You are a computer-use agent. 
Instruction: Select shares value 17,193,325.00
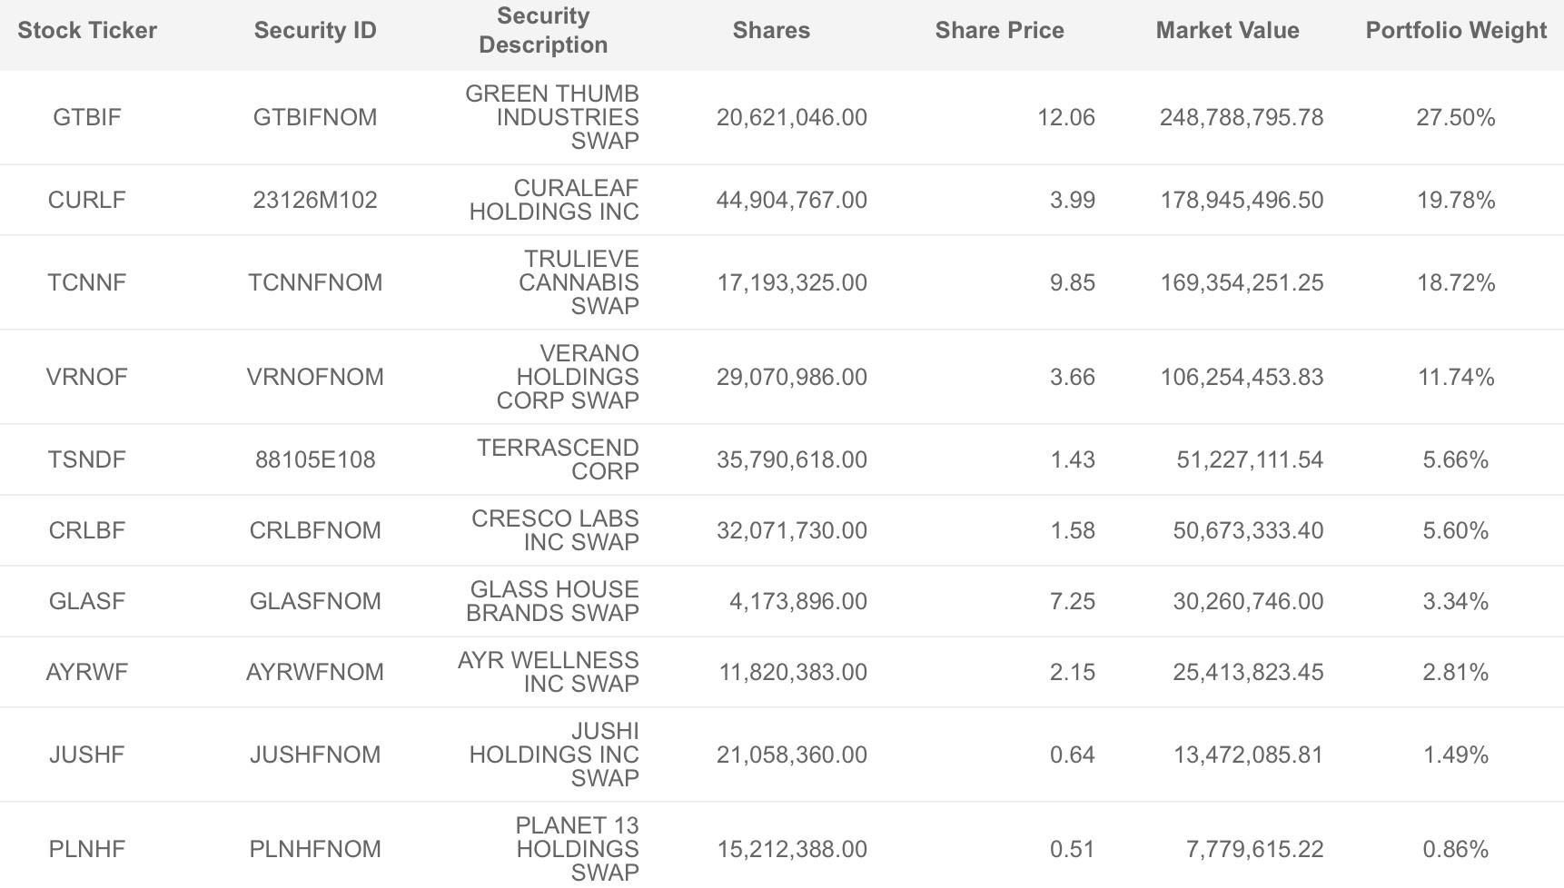click(x=792, y=282)
